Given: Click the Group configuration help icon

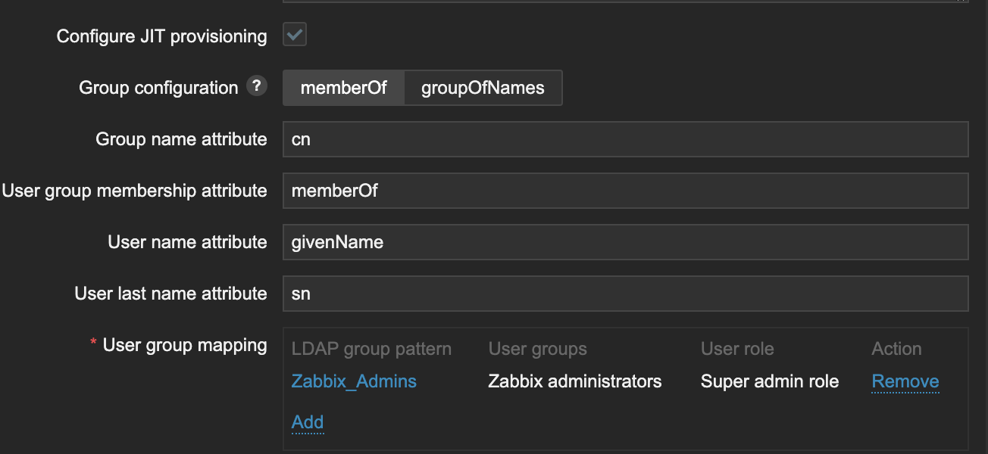Looking at the screenshot, I should point(257,87).
